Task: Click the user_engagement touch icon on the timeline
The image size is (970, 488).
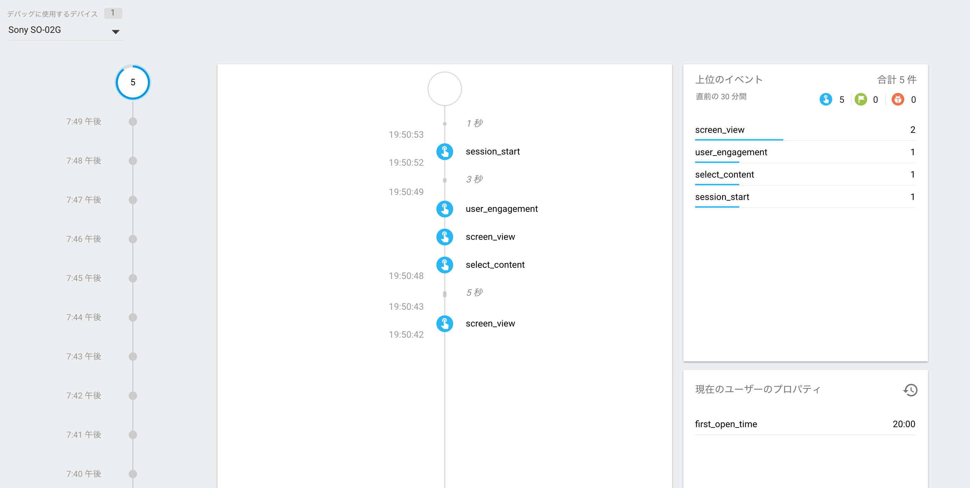Action: (444, 209)
